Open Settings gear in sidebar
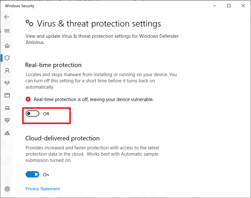251x198 pixels. click(7, 189)
